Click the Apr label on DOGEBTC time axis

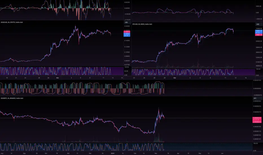point(178,153)
